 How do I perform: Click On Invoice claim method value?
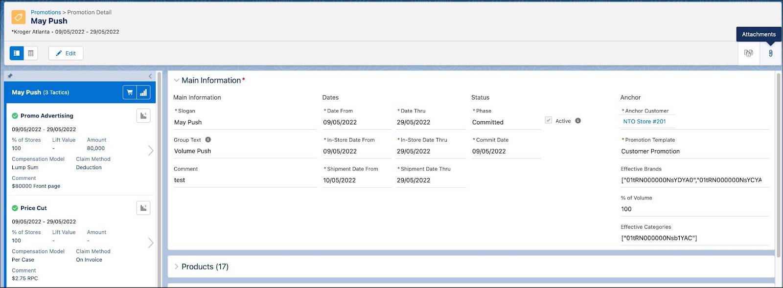pos(89,260)
